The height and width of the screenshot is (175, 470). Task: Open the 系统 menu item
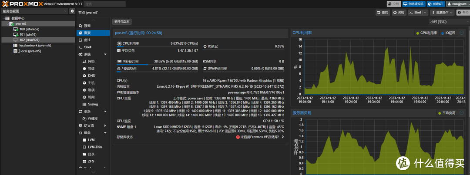(x=93, y=54)
